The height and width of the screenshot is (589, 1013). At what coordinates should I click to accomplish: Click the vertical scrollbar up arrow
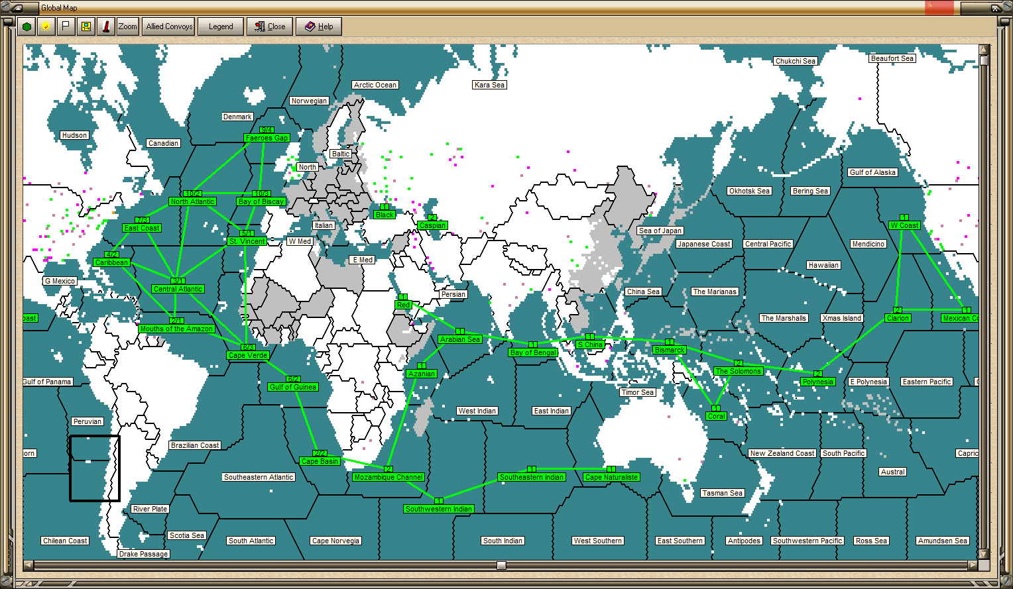[984, 49]
